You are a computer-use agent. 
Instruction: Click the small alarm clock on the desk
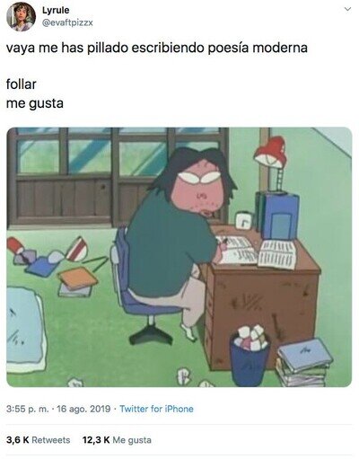tap(243, 220)
